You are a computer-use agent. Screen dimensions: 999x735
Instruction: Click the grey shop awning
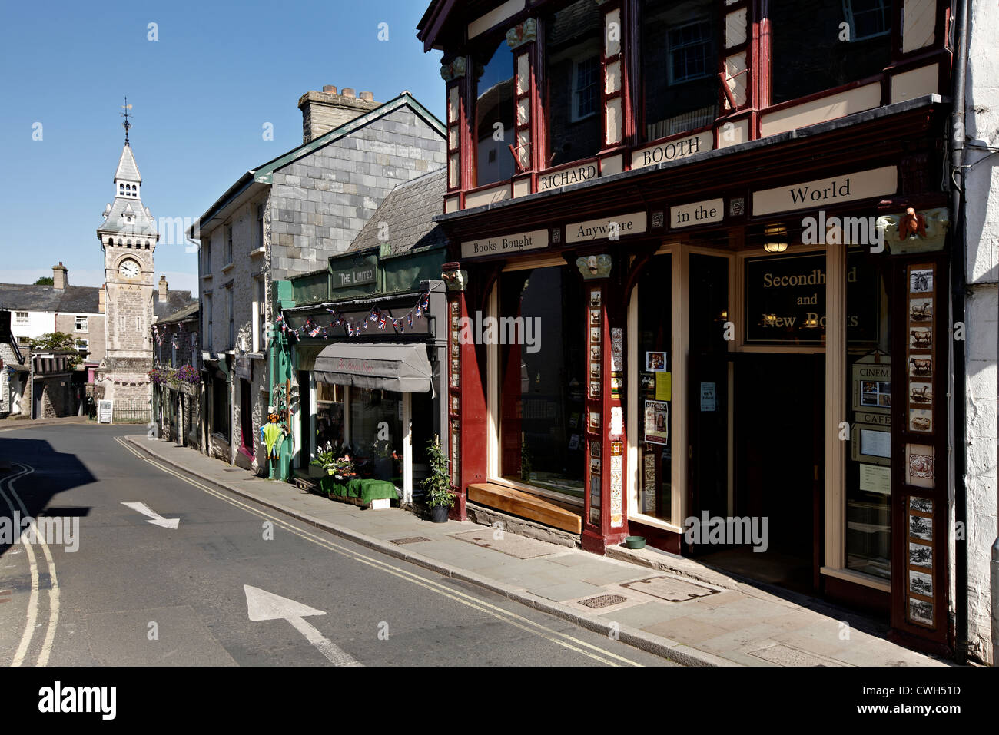coord(373,367)
